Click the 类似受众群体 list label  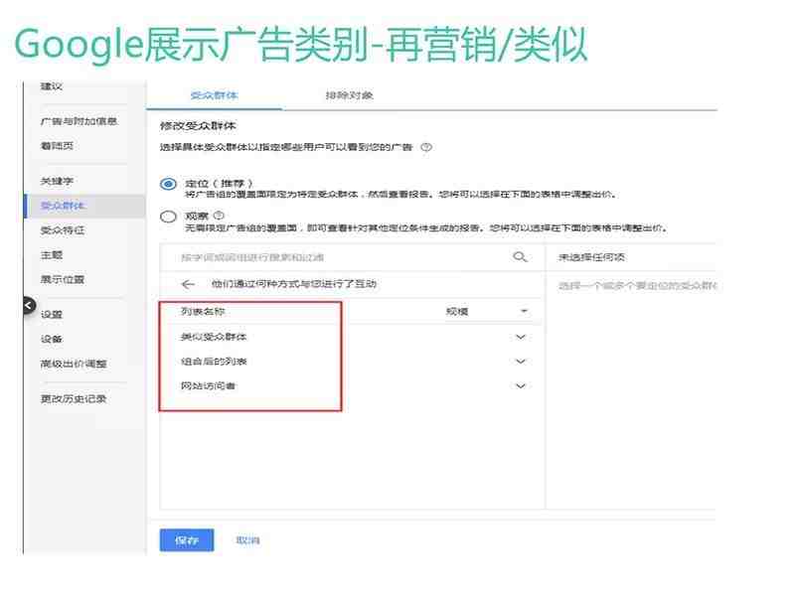tap(214, 337)
